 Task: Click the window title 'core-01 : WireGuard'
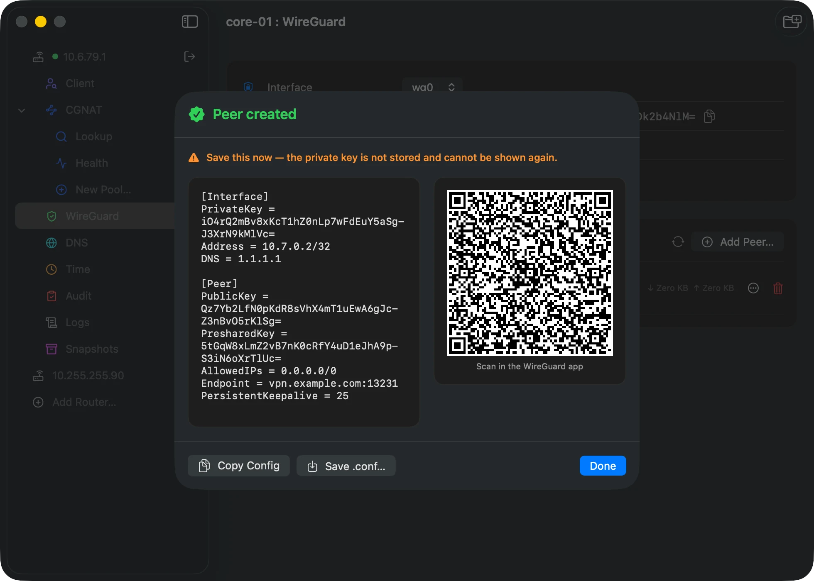pos(286,22)
